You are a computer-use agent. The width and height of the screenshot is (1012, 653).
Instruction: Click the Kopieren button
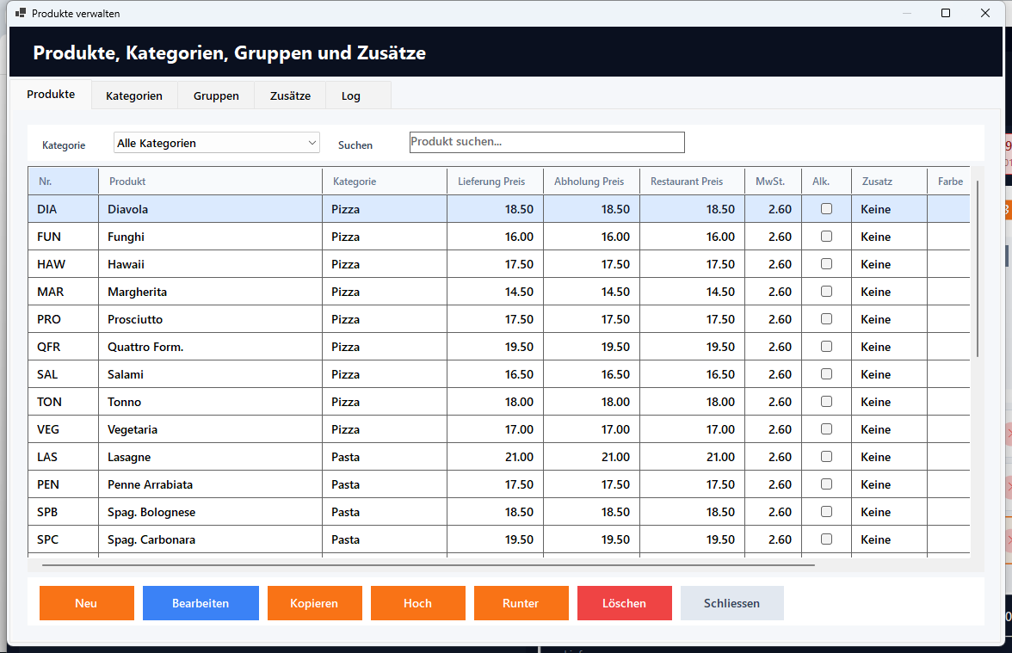(315, 603)
